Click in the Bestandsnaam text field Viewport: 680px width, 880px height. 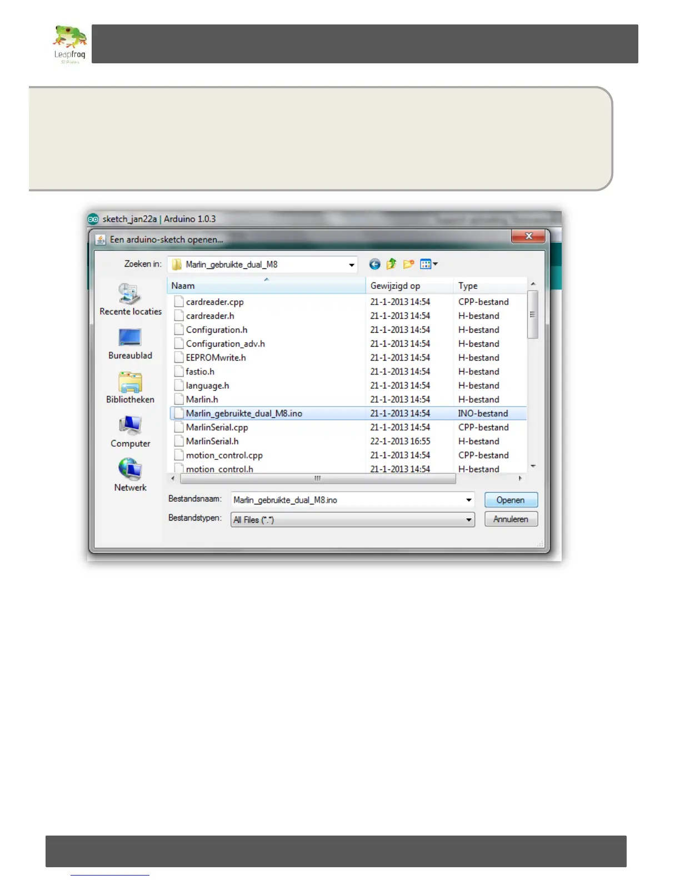(x=347, y=500)
